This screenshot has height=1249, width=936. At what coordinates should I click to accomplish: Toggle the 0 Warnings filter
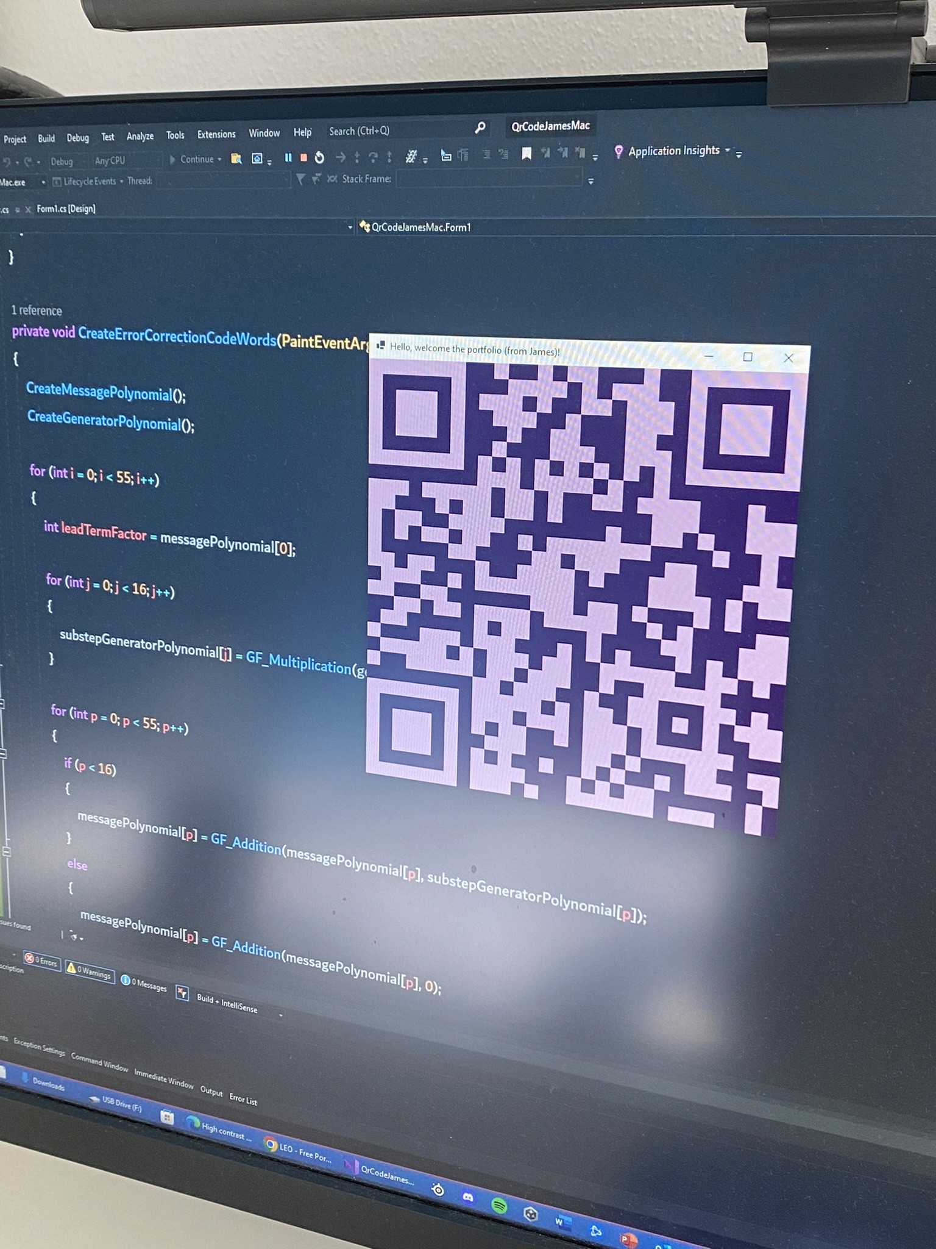(89, 971)
